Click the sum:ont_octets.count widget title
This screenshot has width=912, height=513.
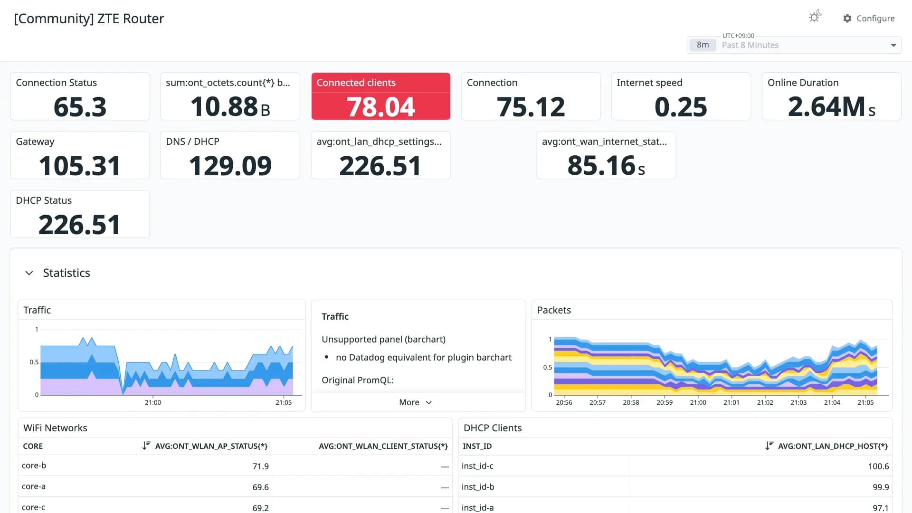pos(228,83)
